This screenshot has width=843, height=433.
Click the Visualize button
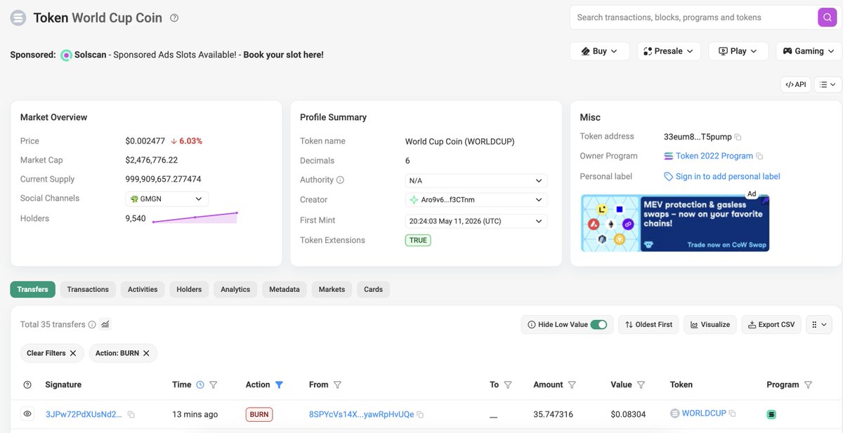click(x=710, y=324)
